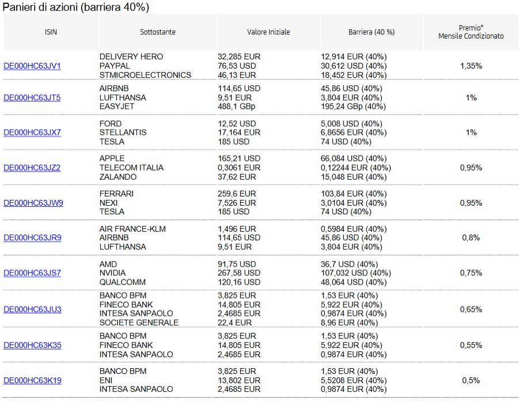Open the DE000HC63JV1 ISIN link
The height and width of the screenshot is (401, 519).
point(32,66)
